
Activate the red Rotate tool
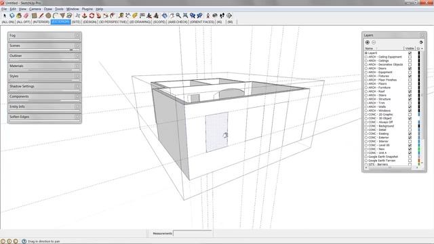click(92, 16)
